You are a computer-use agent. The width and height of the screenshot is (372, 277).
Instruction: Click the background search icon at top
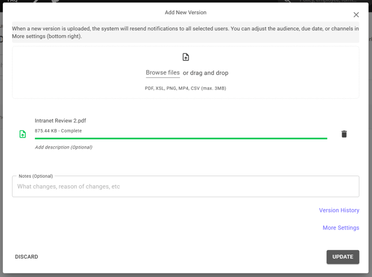[x=288, y=2]
